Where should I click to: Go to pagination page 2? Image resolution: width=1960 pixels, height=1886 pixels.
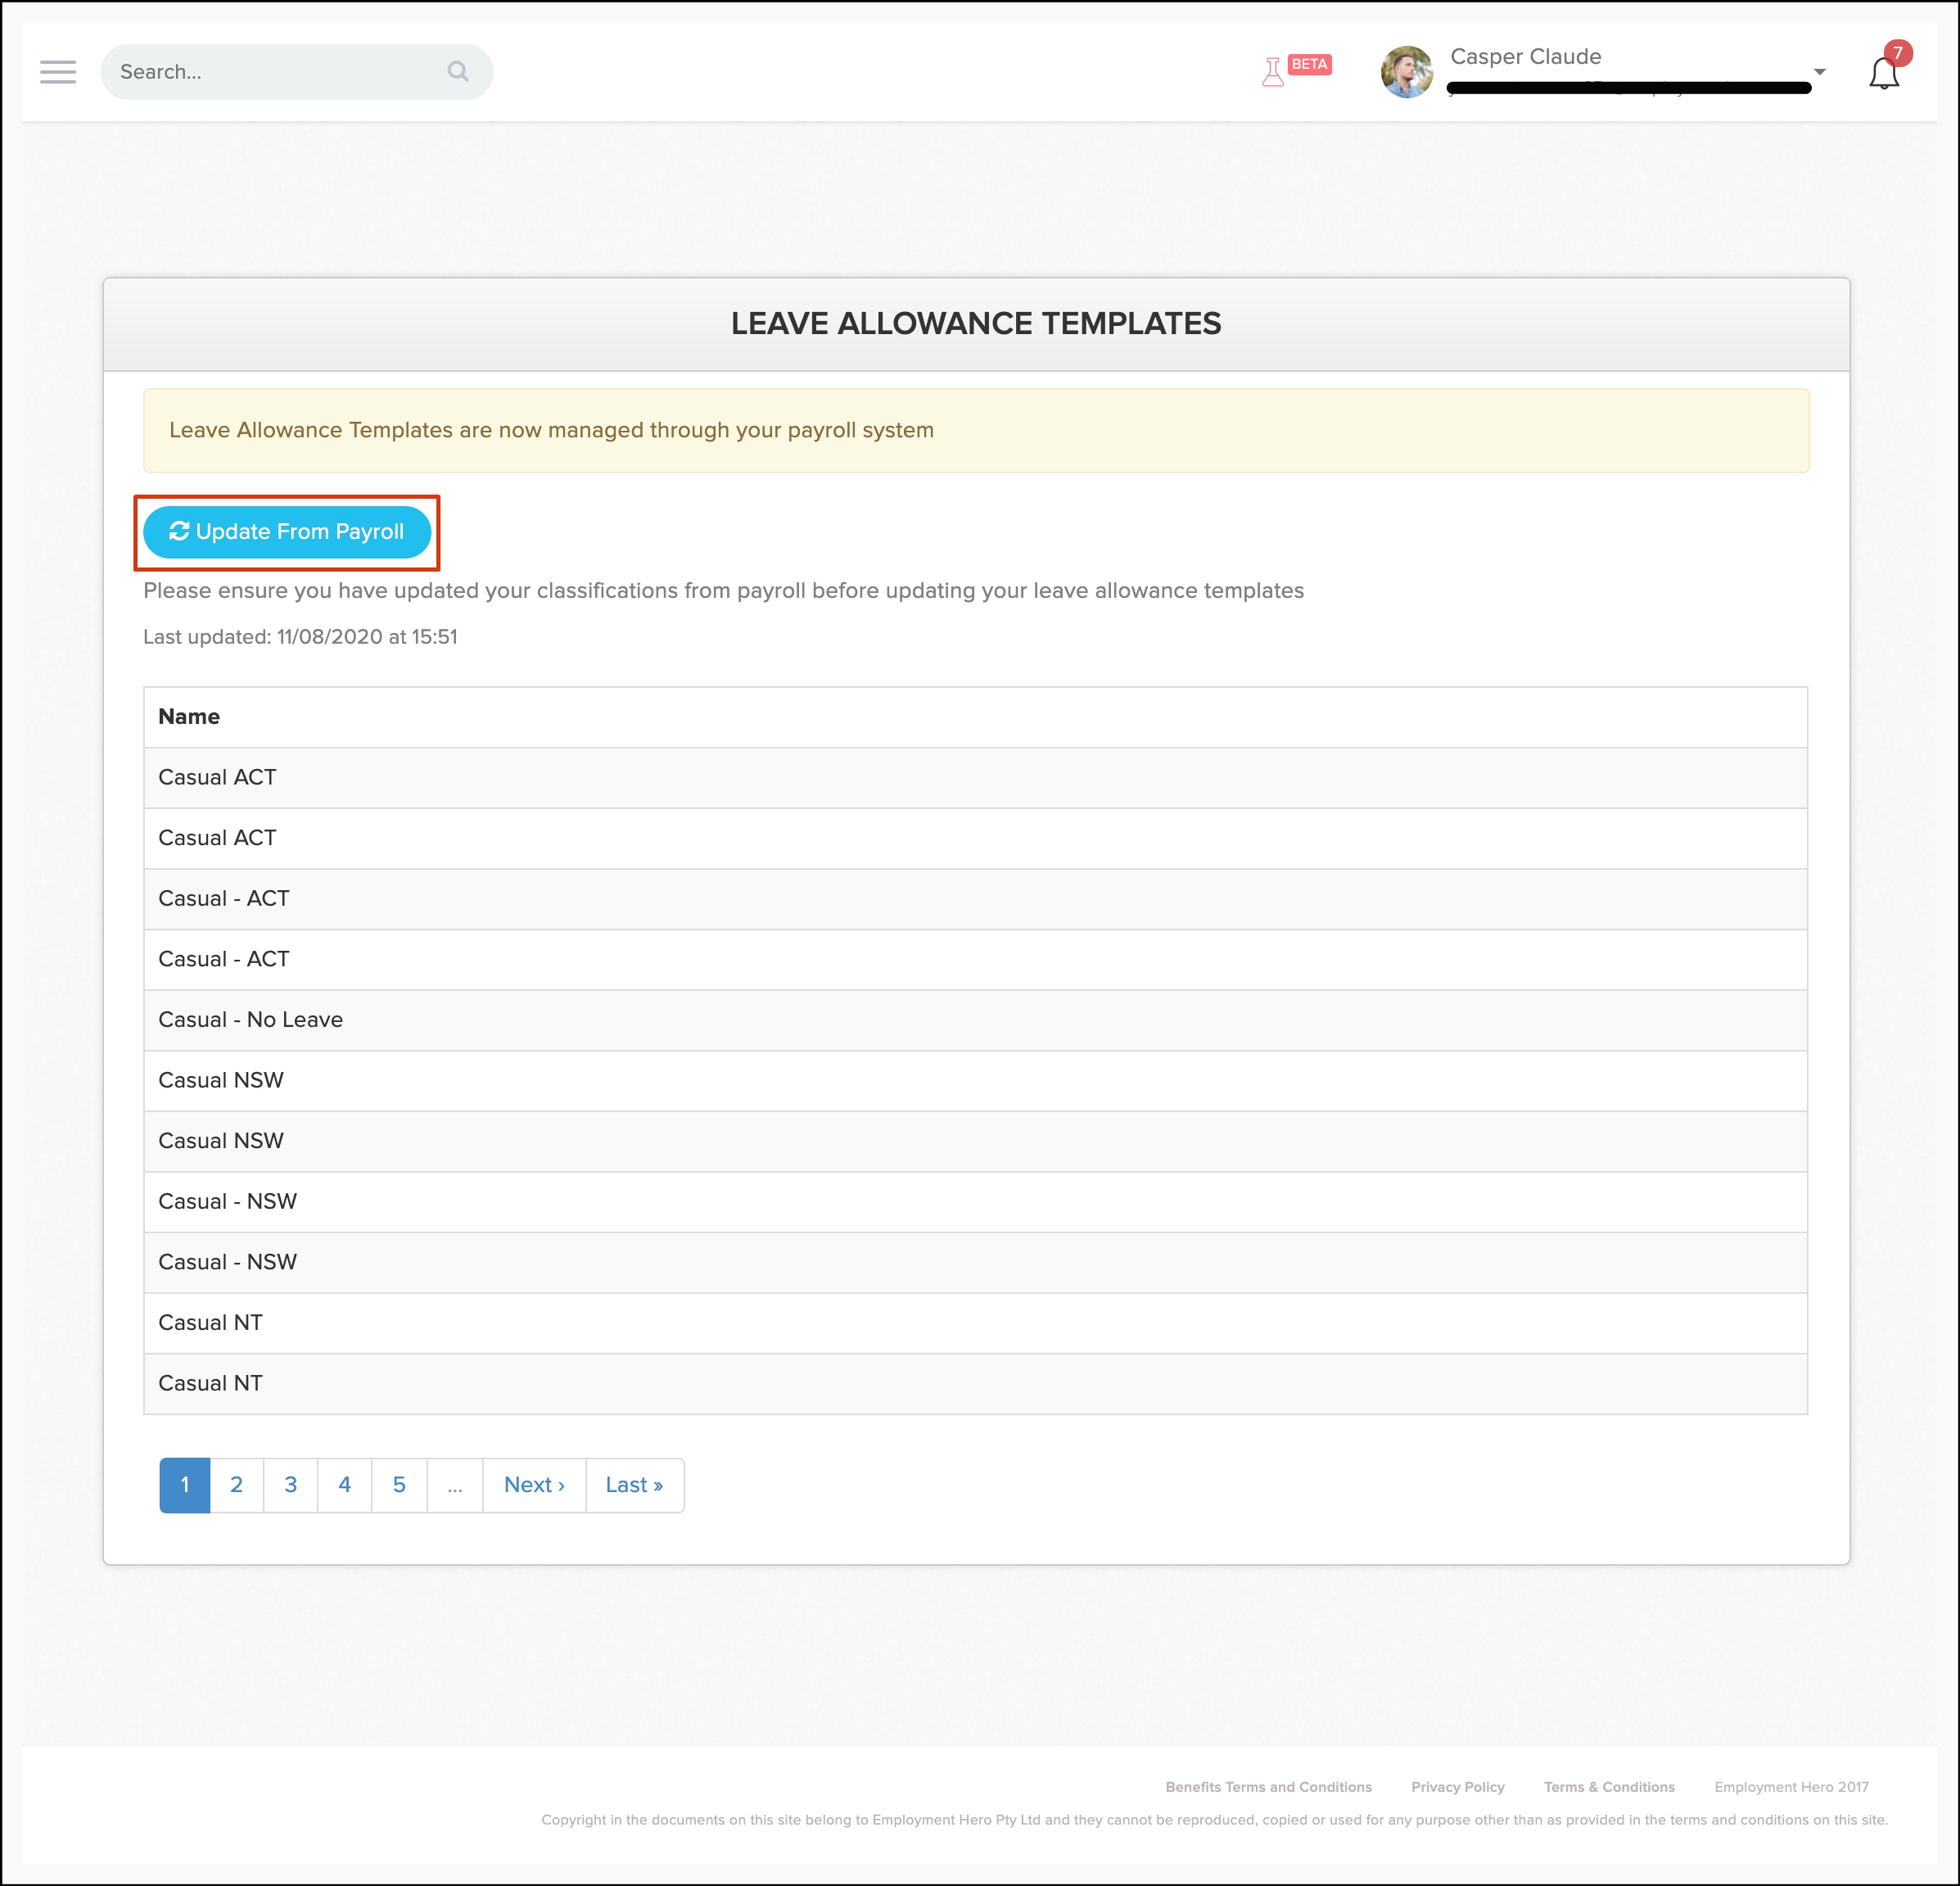pyautogui.click(x=236, y=1485)
